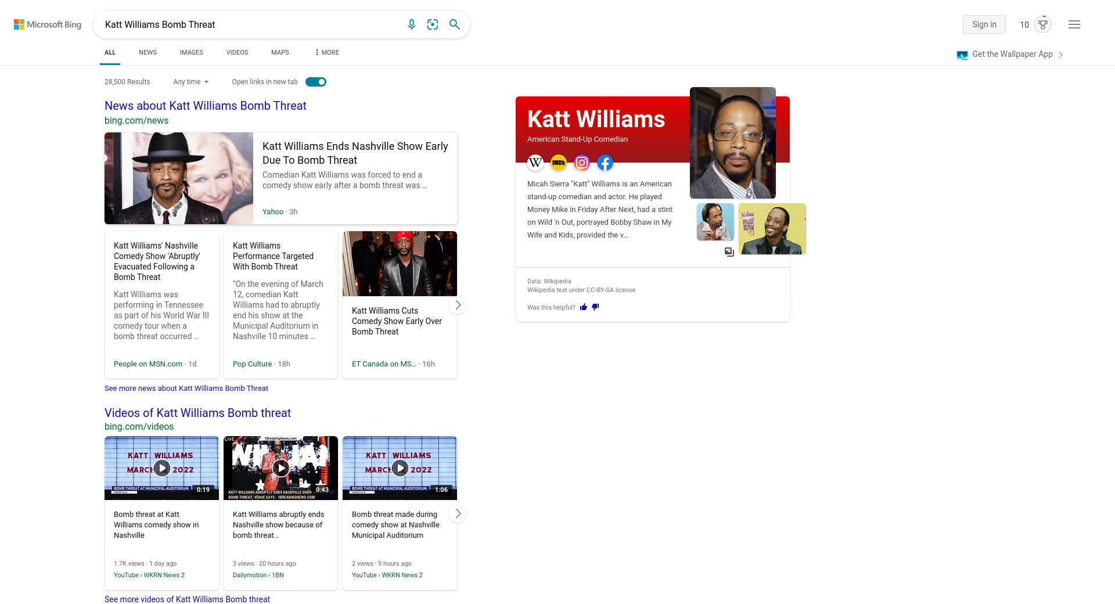Viewport: 1115px width, 604px height.
Task: Toggle Open links in new tab switch
Action: [x=316, y=82]
